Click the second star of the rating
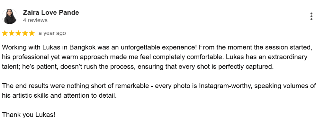 coord(12,33)
